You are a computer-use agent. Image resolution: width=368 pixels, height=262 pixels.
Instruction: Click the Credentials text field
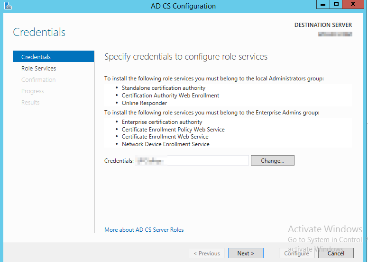click(x=191, y=161)
